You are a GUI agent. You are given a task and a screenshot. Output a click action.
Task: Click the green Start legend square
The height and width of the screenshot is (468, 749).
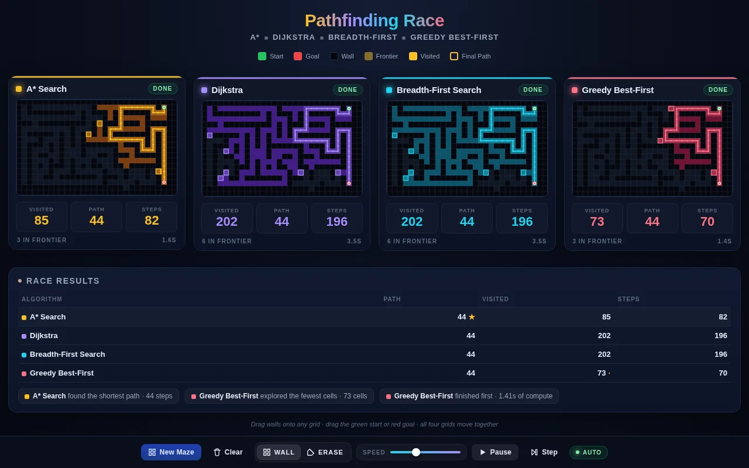click(x=262, y=56)
